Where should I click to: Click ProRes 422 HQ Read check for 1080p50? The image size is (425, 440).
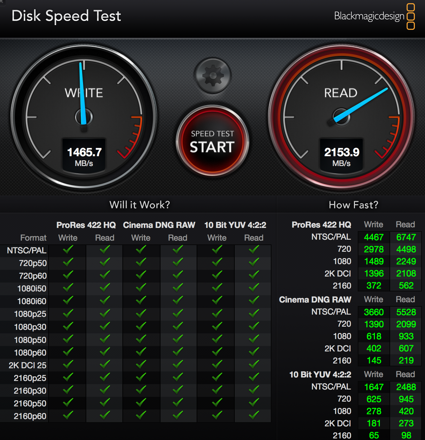point(105,339)
